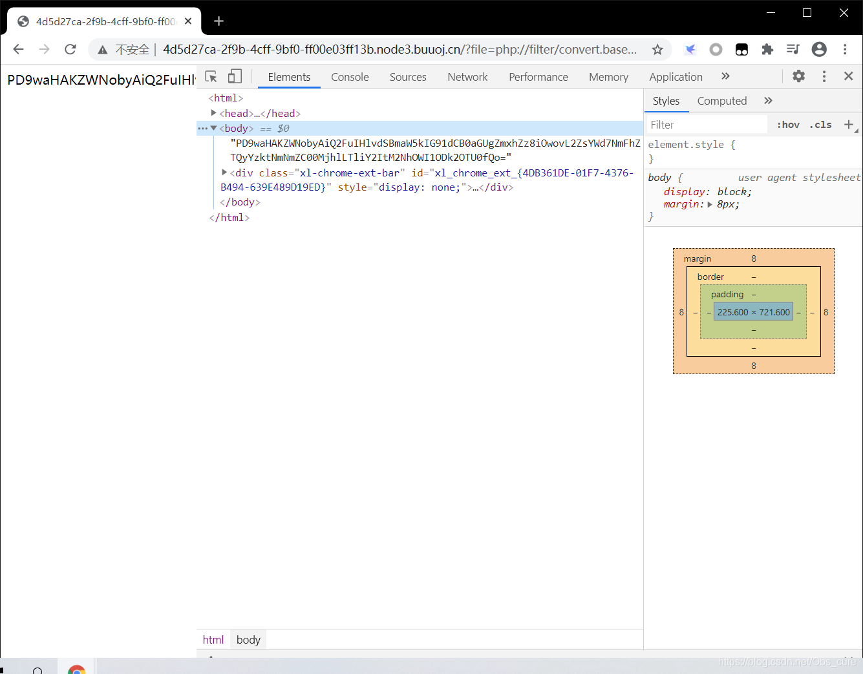
Task: Open DevTools settings gear
Action: coord(798,76)
